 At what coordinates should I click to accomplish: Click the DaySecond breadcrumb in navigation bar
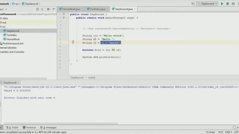pyautogui.click(x=30, y=4)
